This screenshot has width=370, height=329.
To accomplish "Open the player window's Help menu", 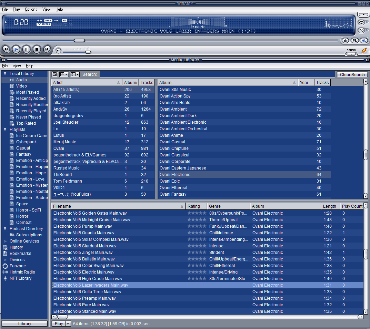I will click(x=59, y=9).
